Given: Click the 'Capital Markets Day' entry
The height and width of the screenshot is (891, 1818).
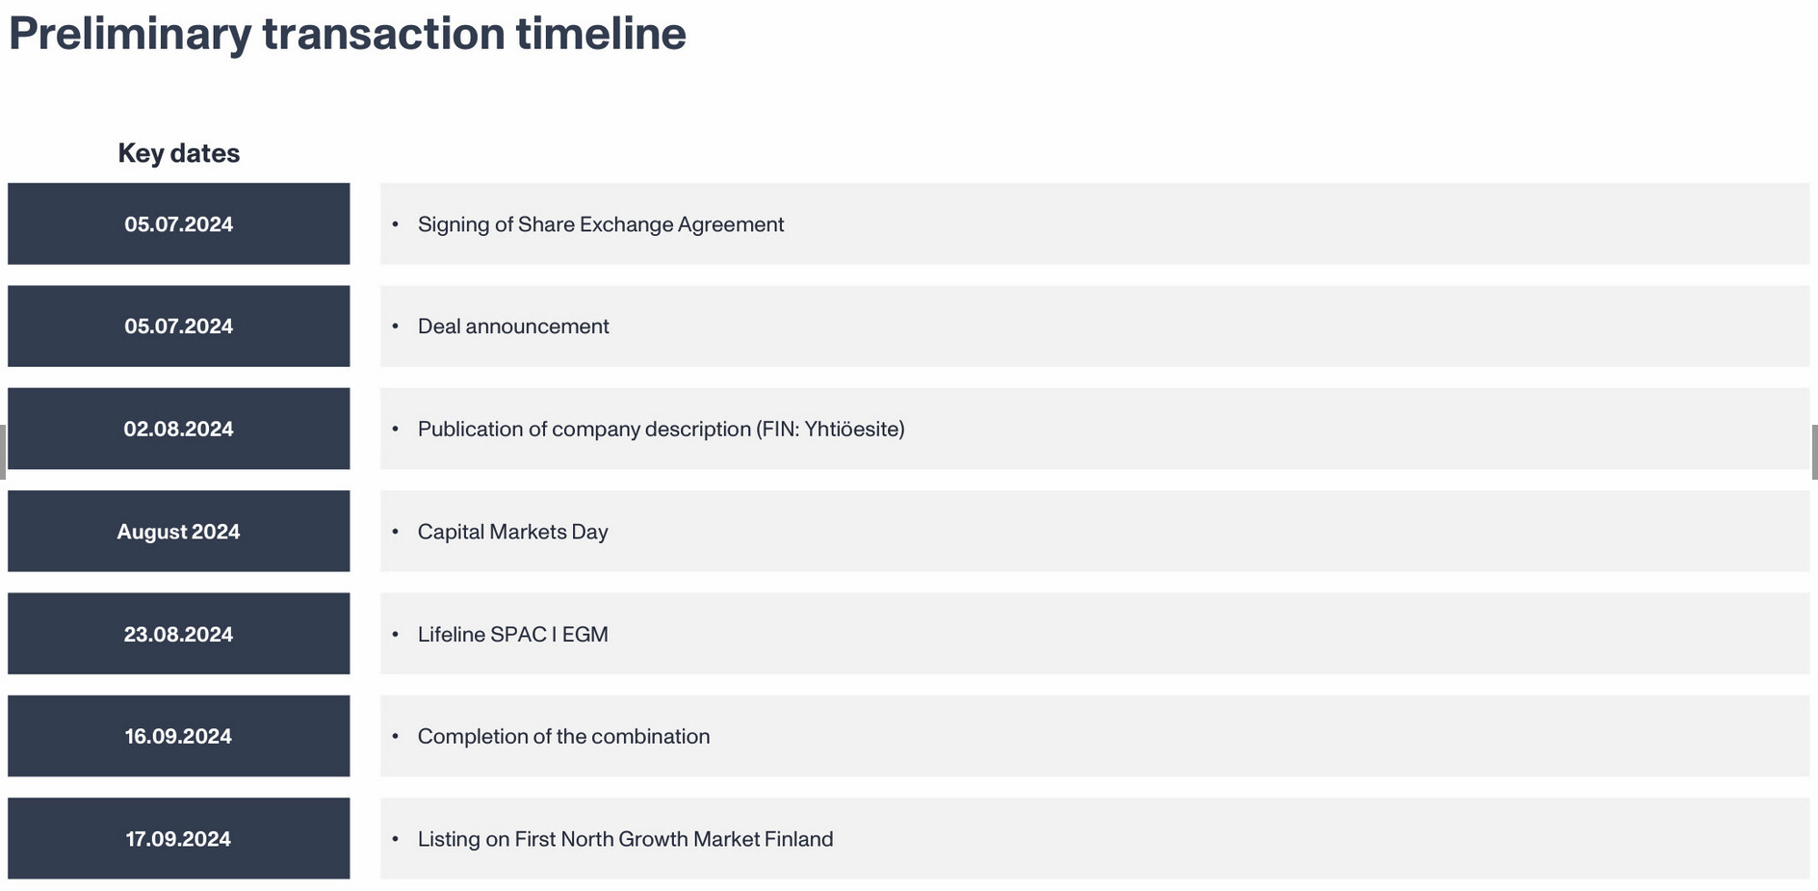Looking at the screenshot, I should click(x=512, y=532).
